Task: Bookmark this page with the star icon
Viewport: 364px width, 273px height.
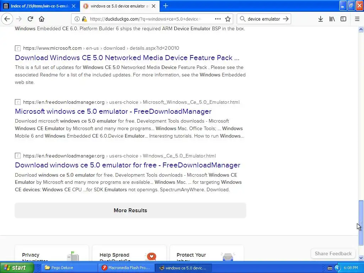Action: pyautogui.click(x=228, y=19)
